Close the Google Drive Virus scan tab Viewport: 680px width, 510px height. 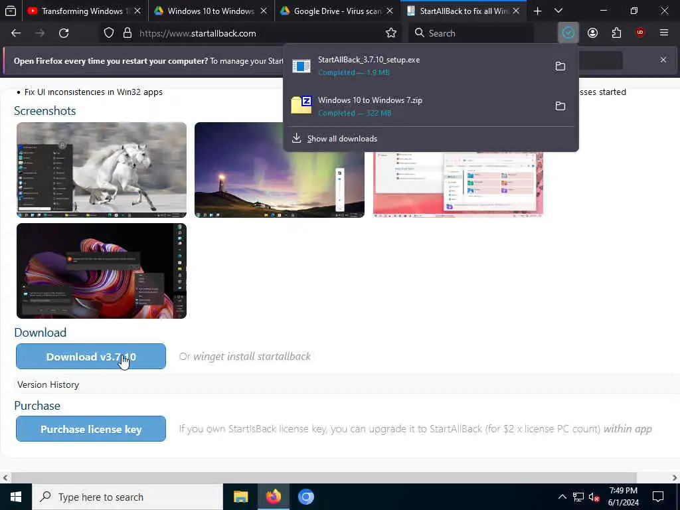click(389, 11)
